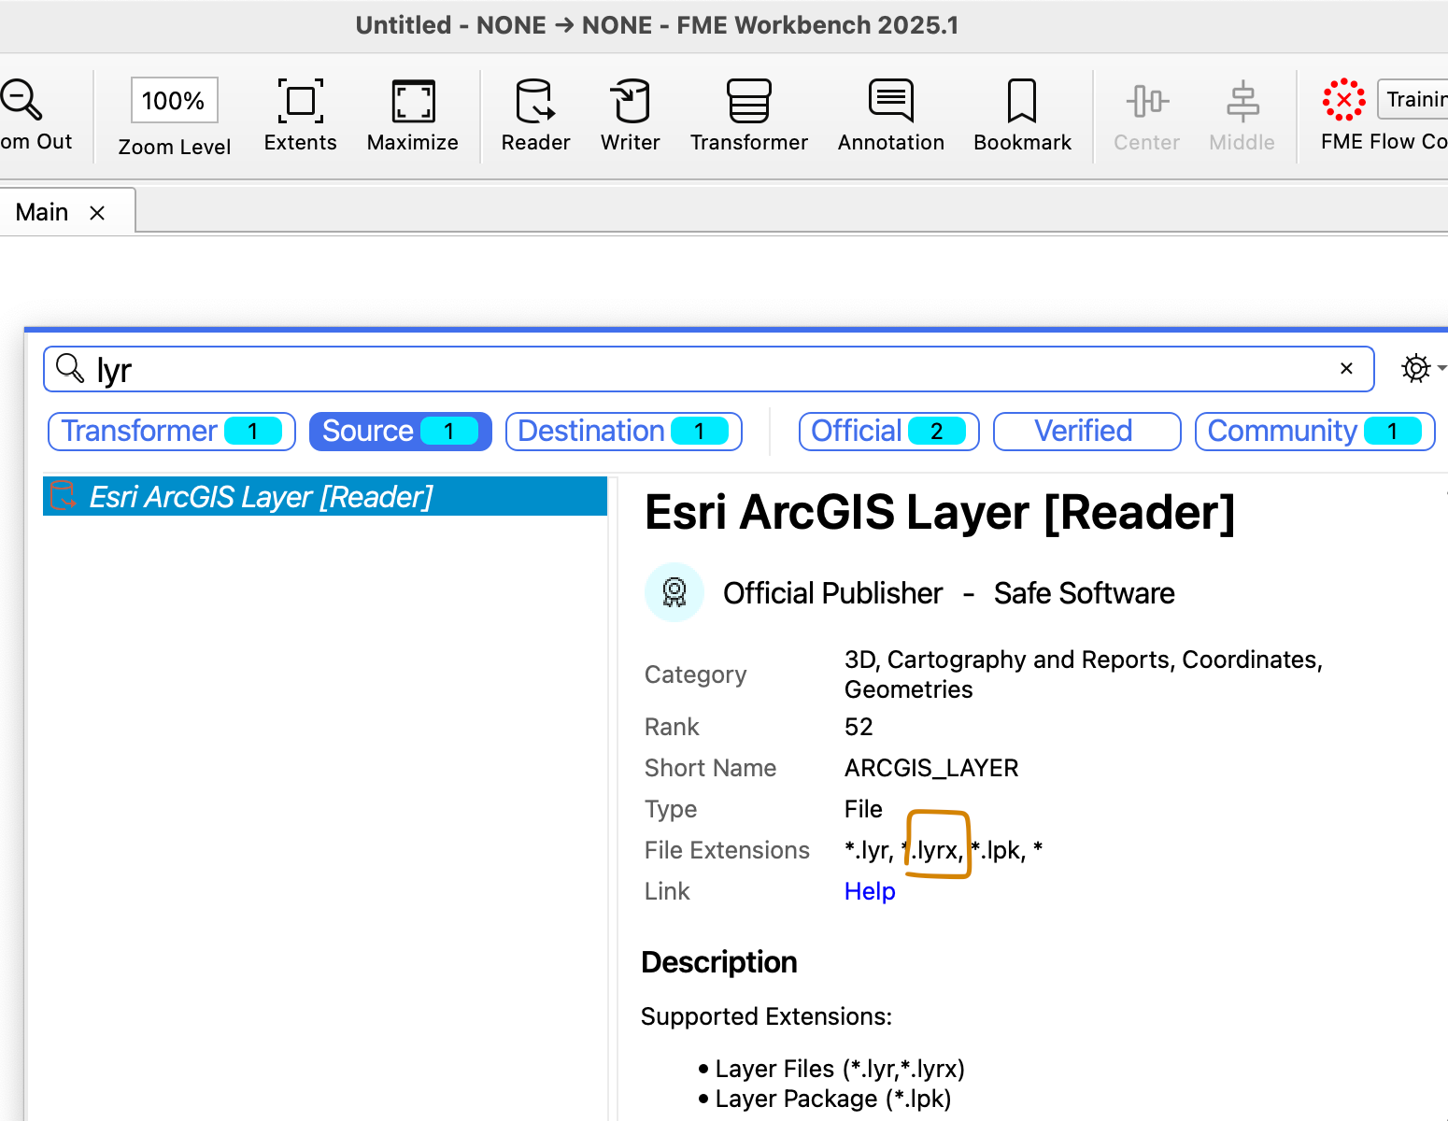Clear the search text with X

tap(1346, 368)
